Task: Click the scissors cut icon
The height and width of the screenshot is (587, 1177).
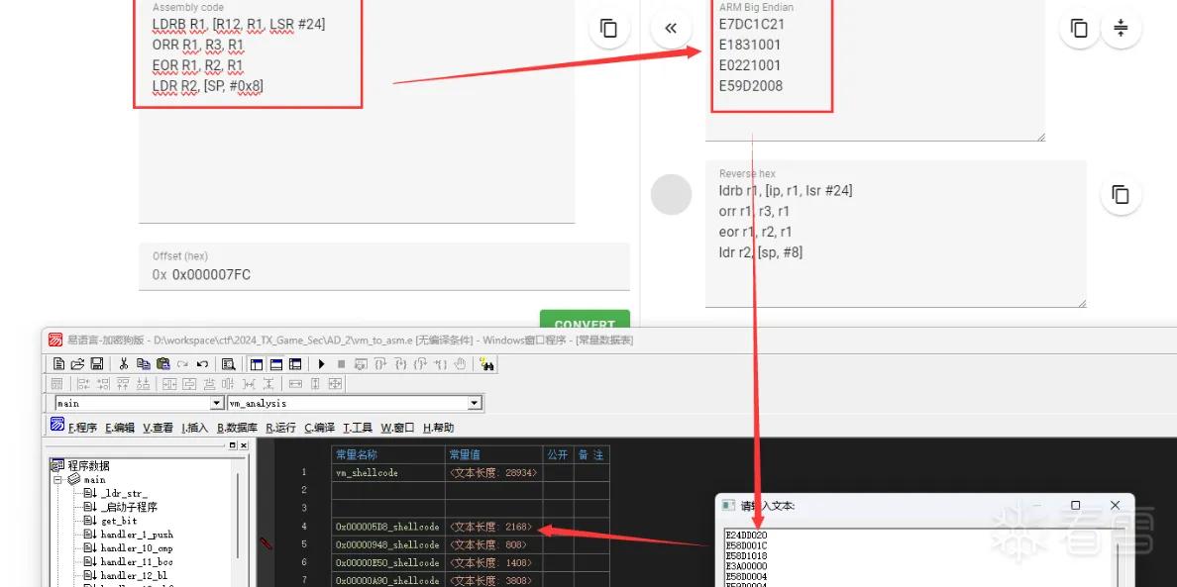Action: tap(124, 364)
